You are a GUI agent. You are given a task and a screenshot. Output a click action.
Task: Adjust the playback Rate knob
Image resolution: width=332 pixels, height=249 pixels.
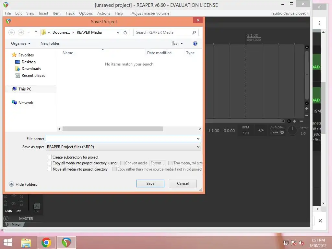292,130
